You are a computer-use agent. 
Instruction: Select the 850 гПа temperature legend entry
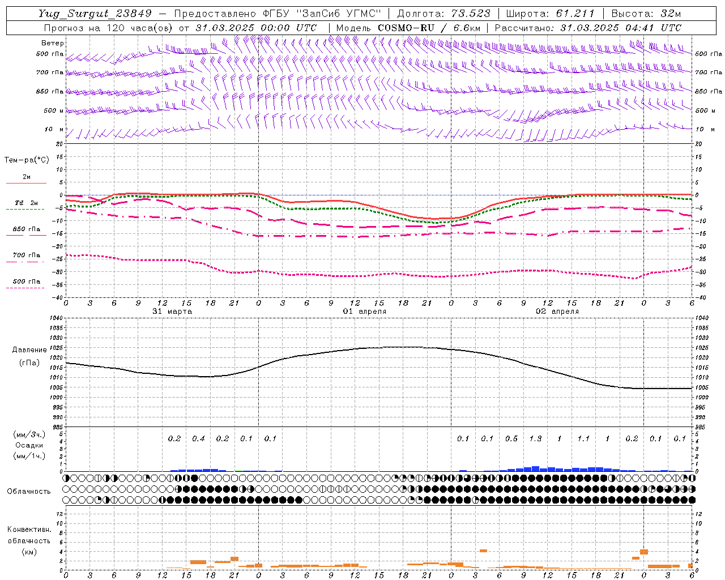pos(27,229)
